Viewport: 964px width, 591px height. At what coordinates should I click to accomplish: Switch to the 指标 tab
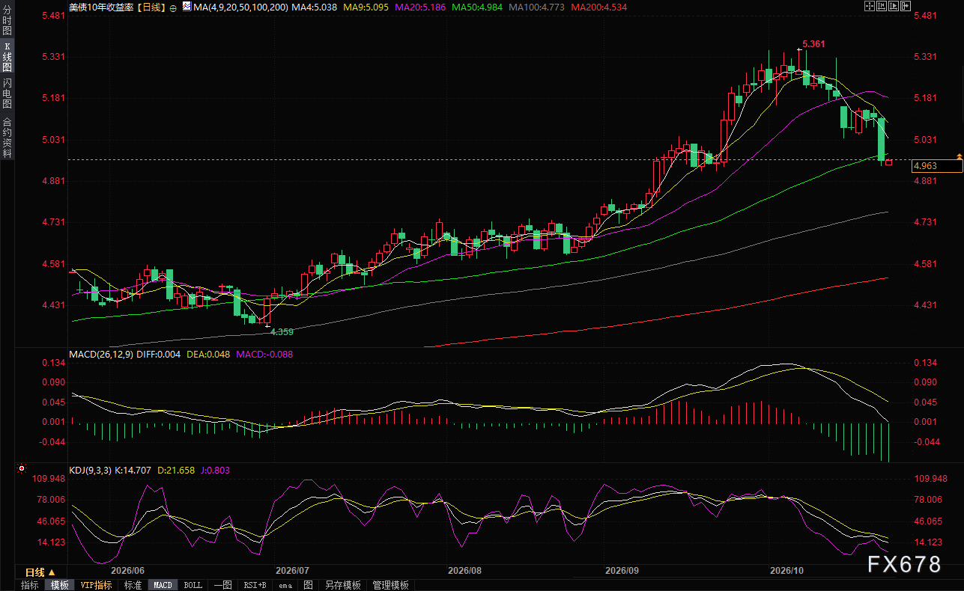tap(30, 585)
